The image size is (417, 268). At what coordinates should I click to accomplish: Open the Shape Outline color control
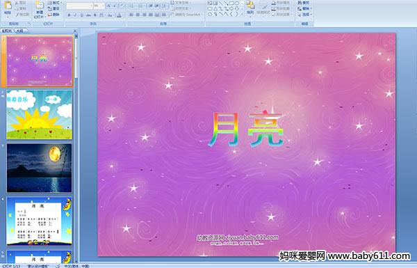point(281,8)
